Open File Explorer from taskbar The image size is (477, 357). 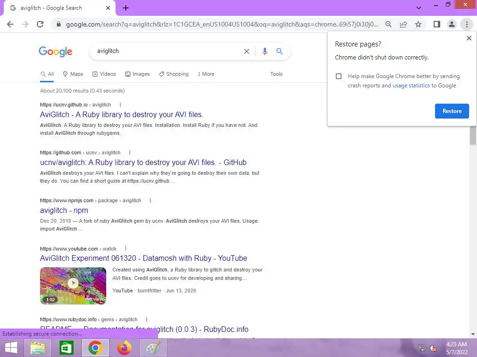coord(38,348)
